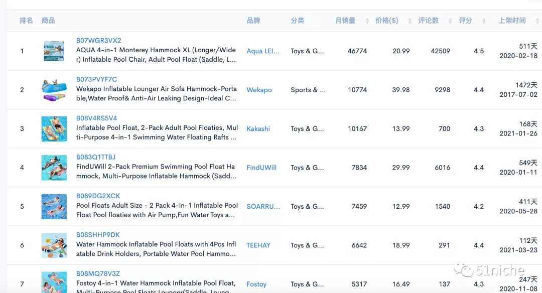Click the 价格($) column header
The image size is (542, 293).
[387, 21]
